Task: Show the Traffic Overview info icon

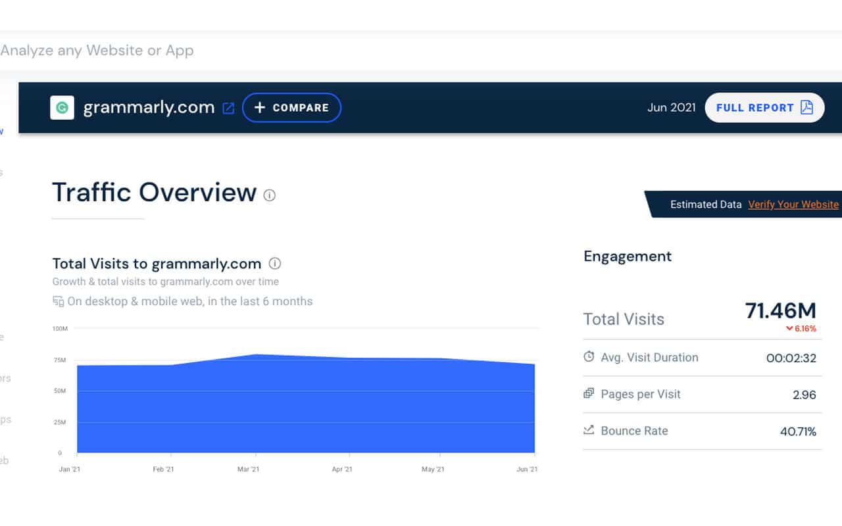Action: pos(270,195)
